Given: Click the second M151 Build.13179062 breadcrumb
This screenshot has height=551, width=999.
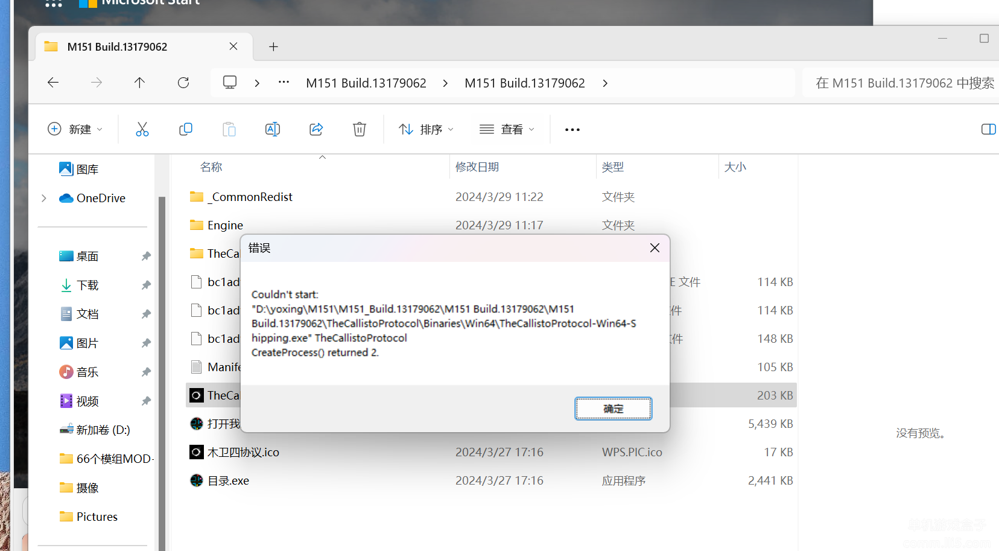Looking at the screenshot, I should tap(525, 83).
